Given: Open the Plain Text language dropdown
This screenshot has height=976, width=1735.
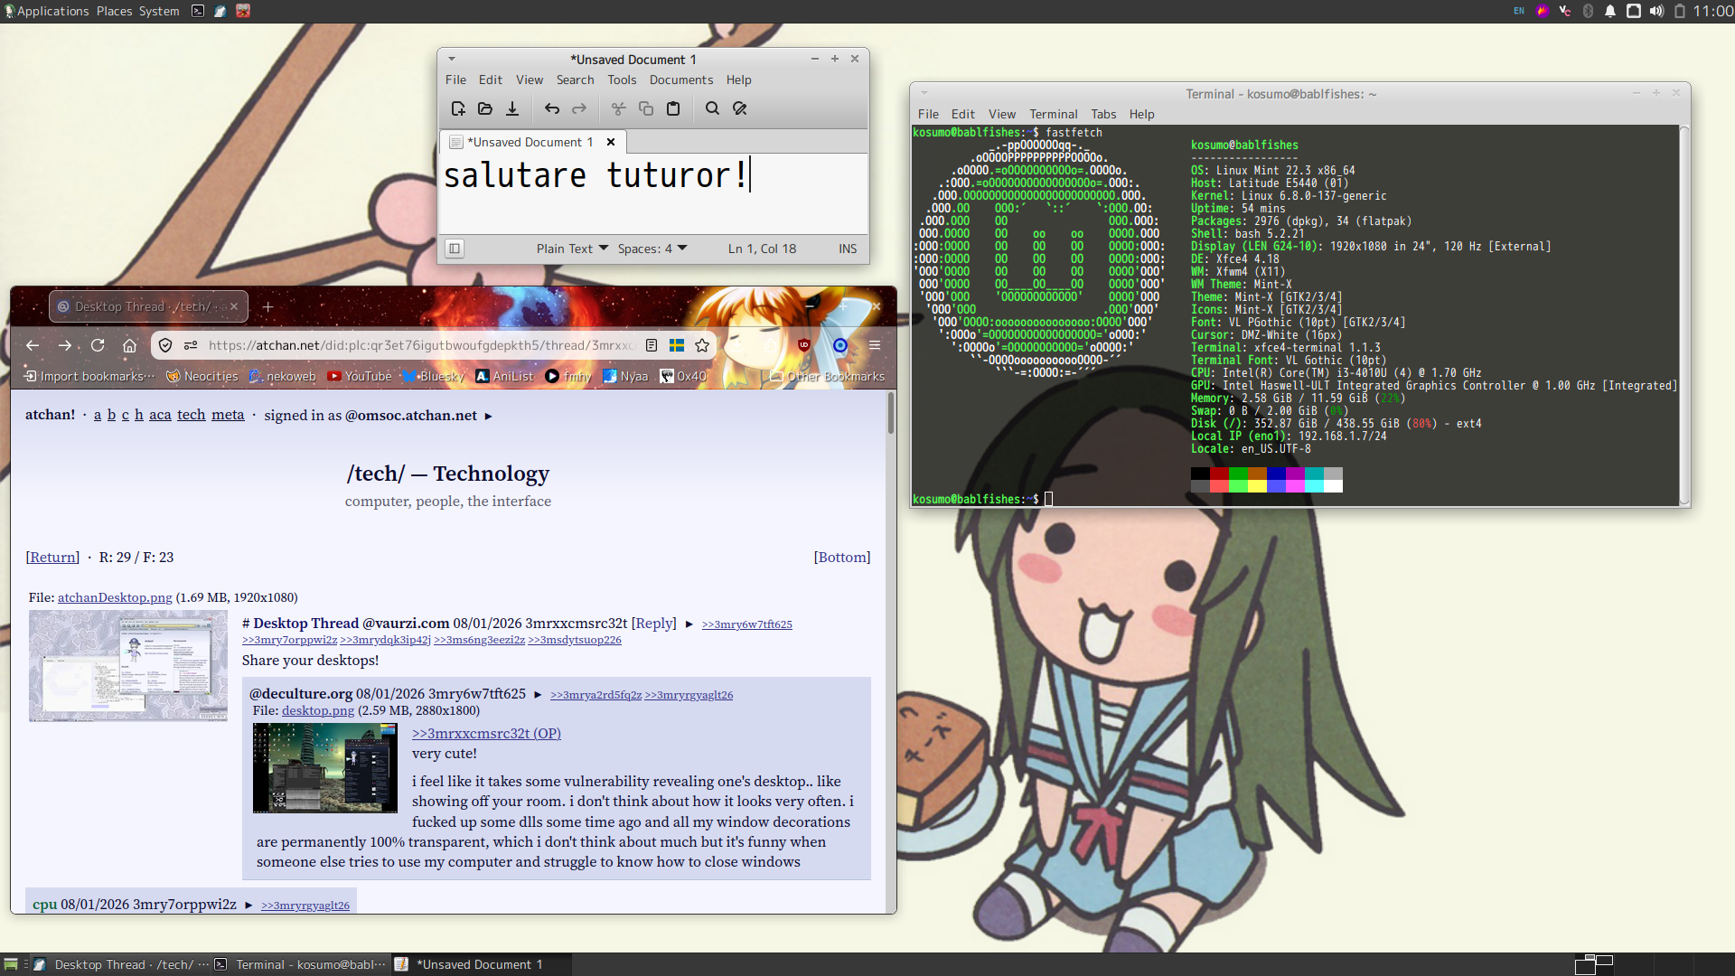Looking at the screenshot, I should (572, 249).
